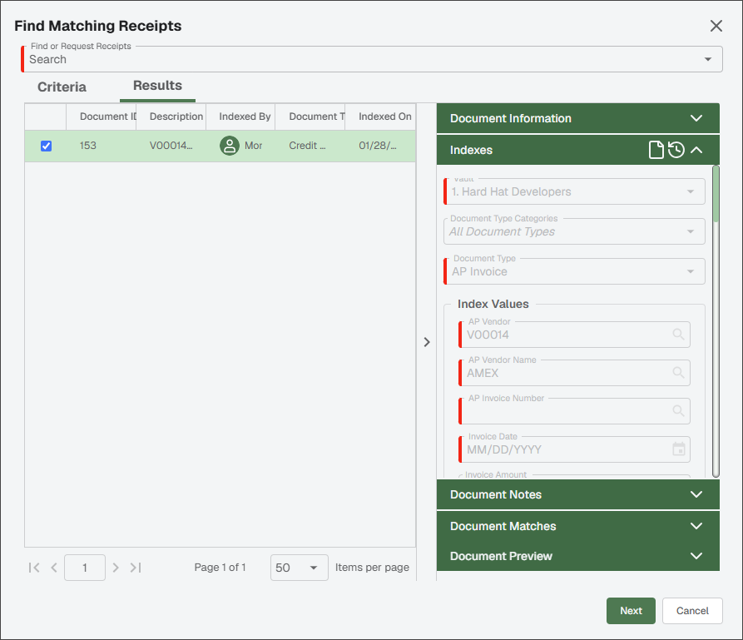The height and width of the screenshot is (640, 743).
Task: Select the V00014 description cell
Action: click(x=171, y=146)
